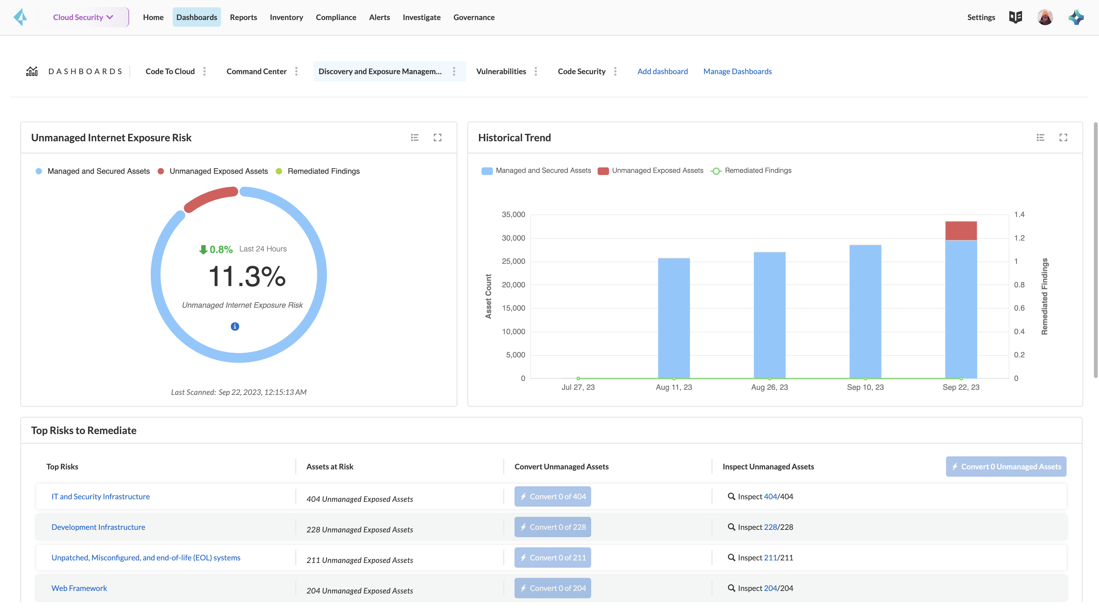Screen dimensions: 1099x611
Task: Navigate to the Compliance menu item
Action: 336,17
